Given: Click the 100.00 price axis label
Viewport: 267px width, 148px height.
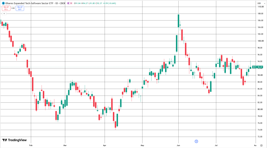Looking at the screenshot, I should 260,41.
